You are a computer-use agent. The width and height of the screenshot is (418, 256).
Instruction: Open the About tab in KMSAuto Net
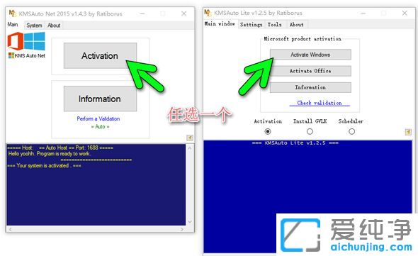[54, 26]
